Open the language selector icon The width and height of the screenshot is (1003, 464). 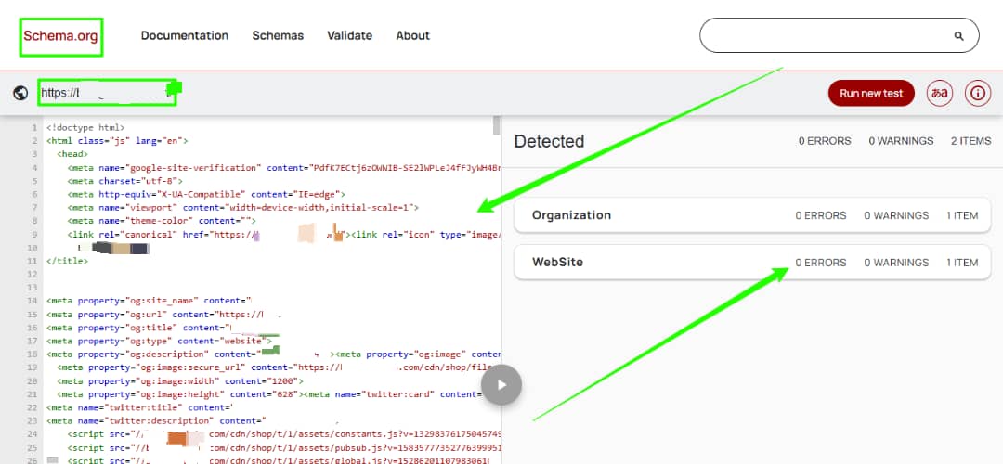click(x=939, y=93)
